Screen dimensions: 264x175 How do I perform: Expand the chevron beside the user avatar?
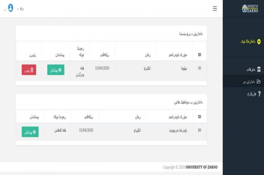coord(5,10)
